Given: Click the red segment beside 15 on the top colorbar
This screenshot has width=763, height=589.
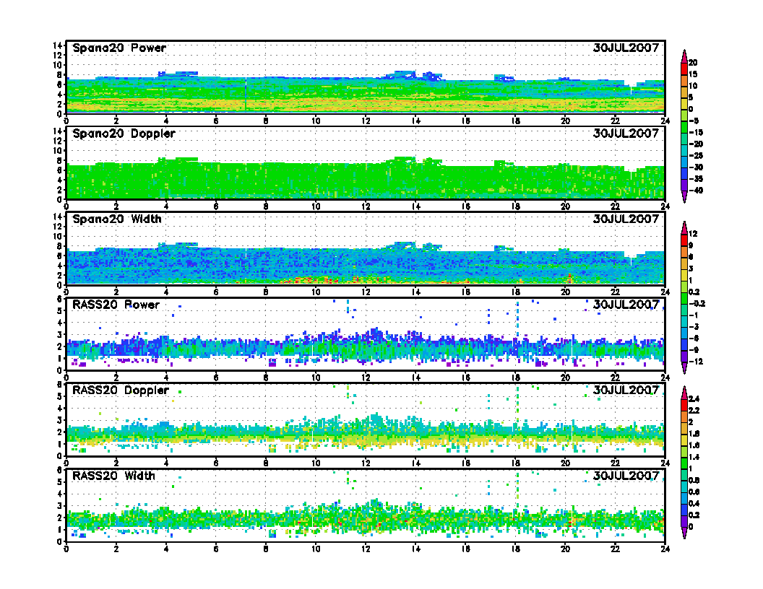Looking at the screenshot, I should 684,69.
